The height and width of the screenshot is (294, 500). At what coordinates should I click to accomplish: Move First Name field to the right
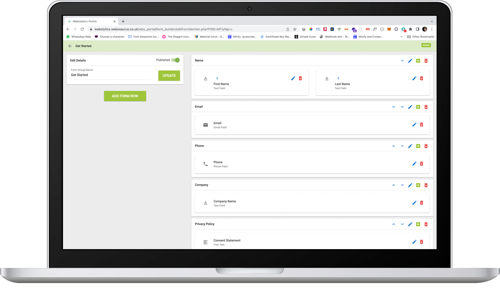pos(217,78)
